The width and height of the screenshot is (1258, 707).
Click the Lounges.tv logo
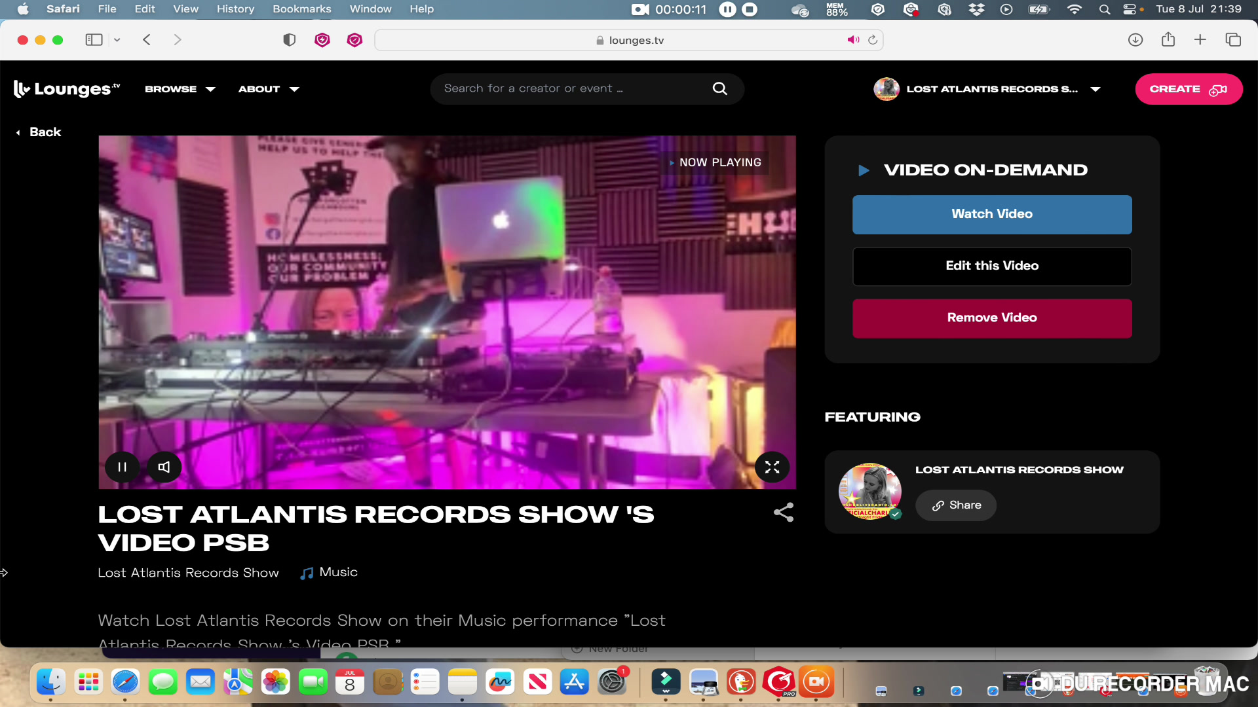click(67, 89)
